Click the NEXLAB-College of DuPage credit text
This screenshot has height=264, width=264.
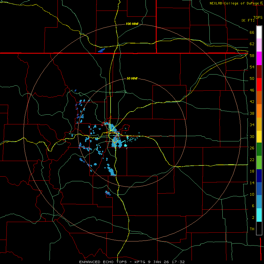234,3
